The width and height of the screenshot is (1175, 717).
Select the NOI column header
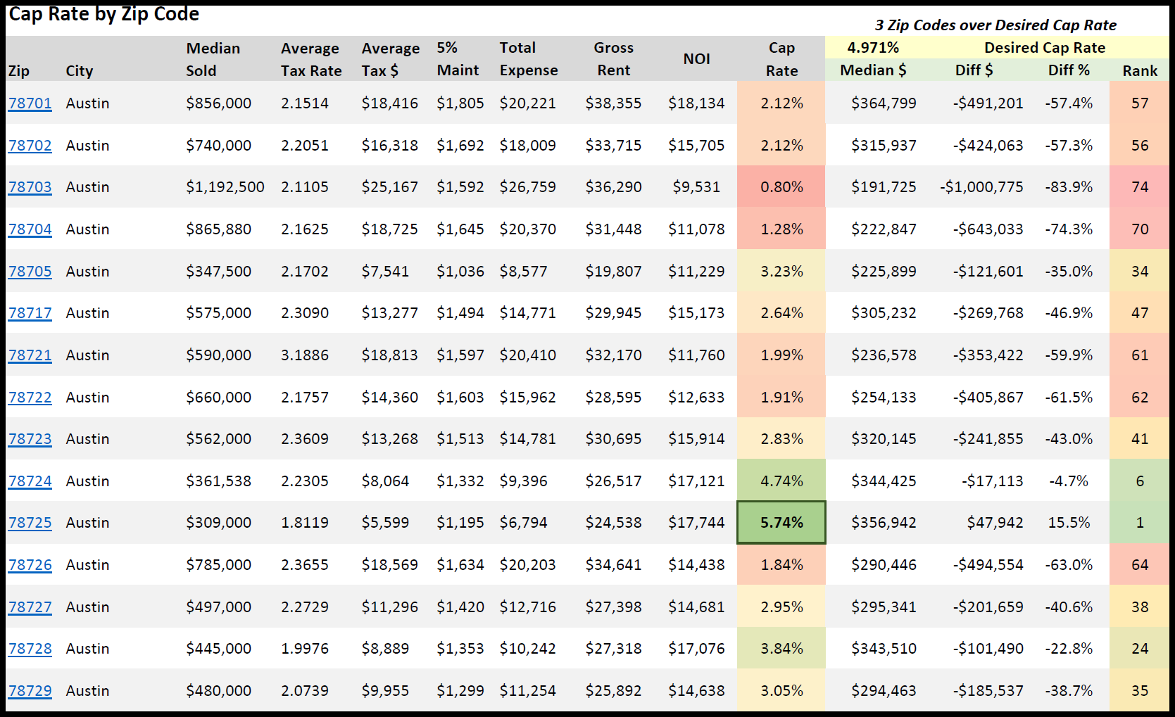click(696, 59)
